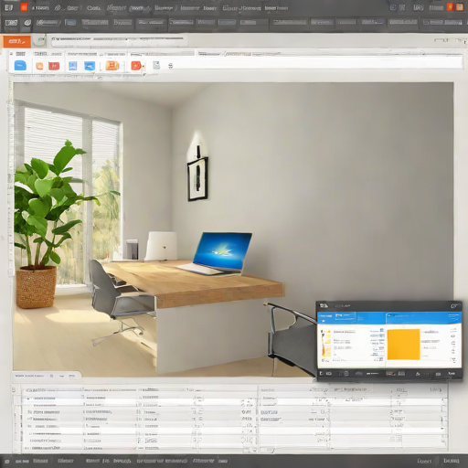Click the laptop on the desk in the image
Screen dimensions: 468x468
tap(216, 253)
